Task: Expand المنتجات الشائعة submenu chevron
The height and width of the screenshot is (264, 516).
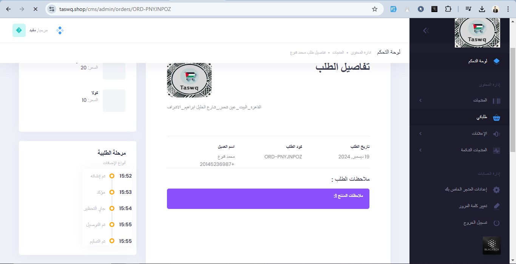Action: pyautogui.click(x=420, y=150)
